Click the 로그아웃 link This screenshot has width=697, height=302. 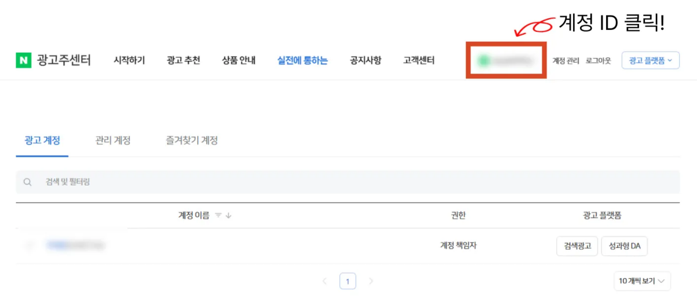point(600,60)
